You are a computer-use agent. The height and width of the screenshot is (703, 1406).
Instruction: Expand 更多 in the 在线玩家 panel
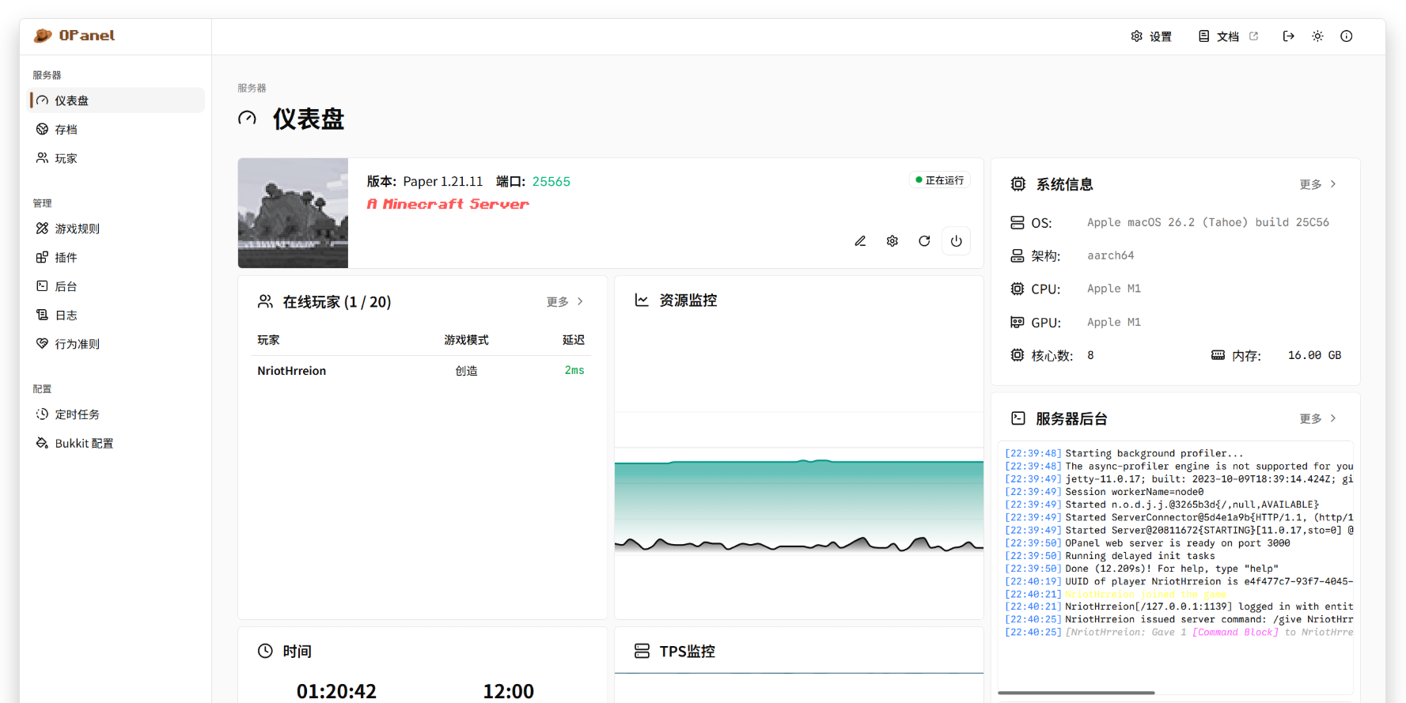(x=564, y=302)
